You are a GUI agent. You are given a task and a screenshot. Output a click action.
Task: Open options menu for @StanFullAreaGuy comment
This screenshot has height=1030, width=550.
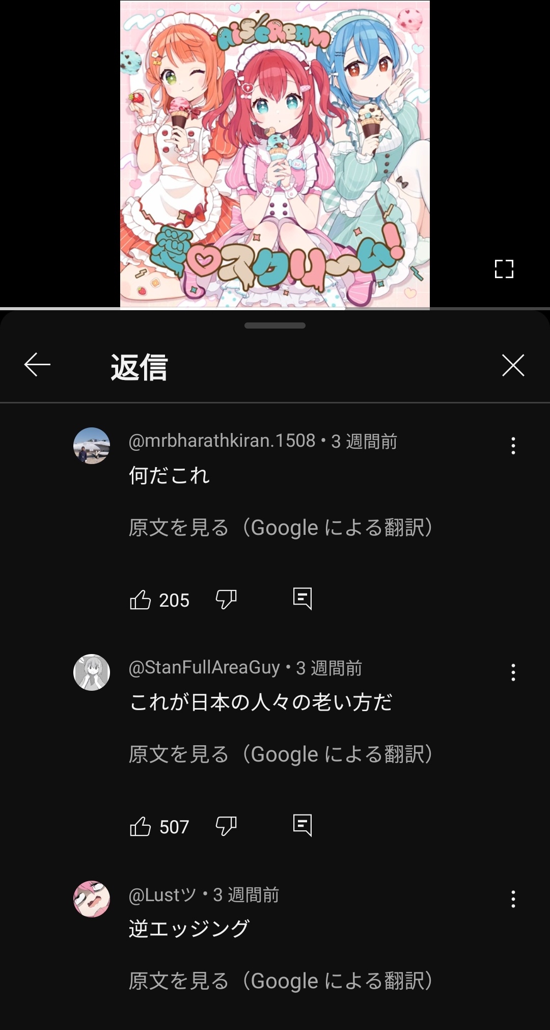[x=513, y=672]
